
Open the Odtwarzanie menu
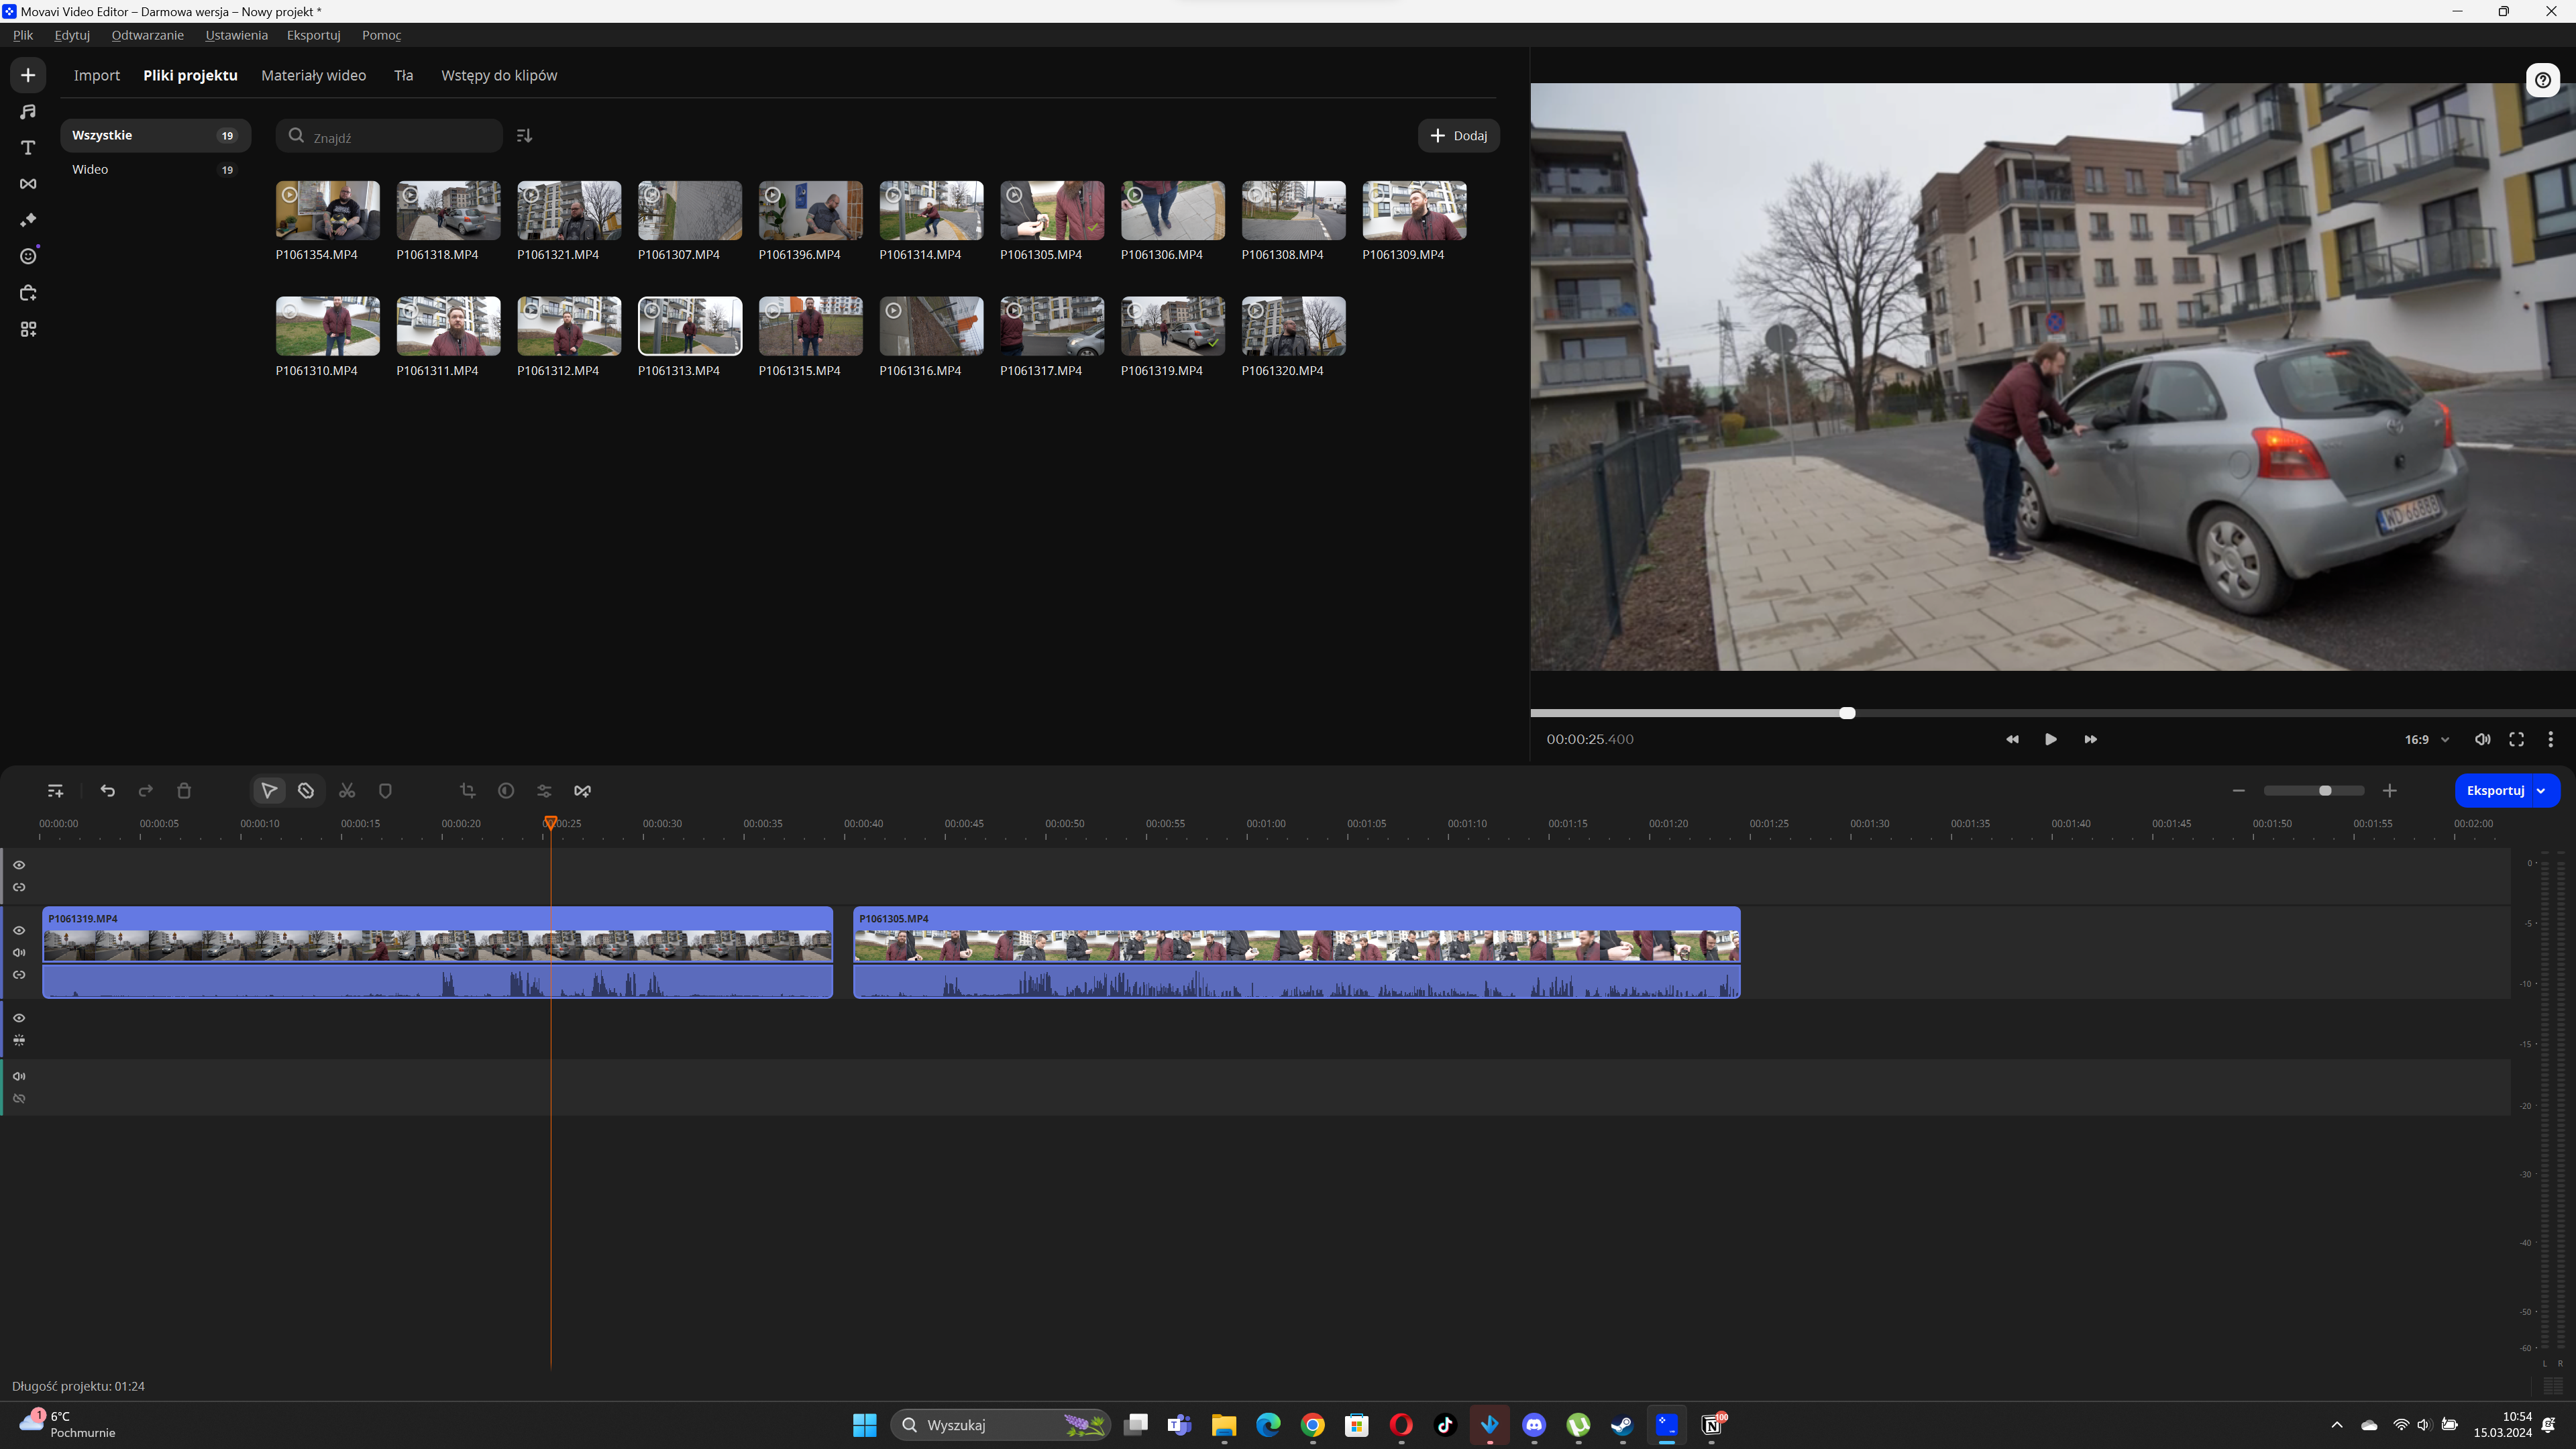click(147, 35)
